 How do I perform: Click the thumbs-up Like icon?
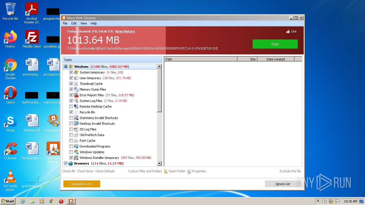[288, 31]
